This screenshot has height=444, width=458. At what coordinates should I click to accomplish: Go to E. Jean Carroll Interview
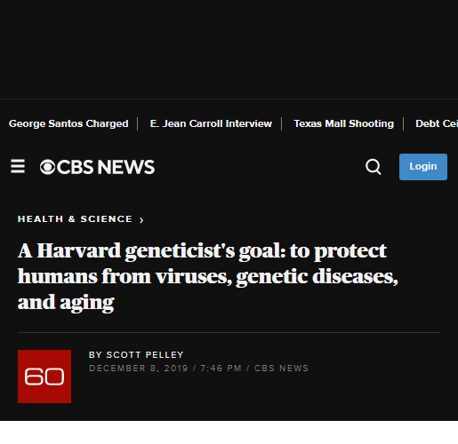(x=211, y=123)
